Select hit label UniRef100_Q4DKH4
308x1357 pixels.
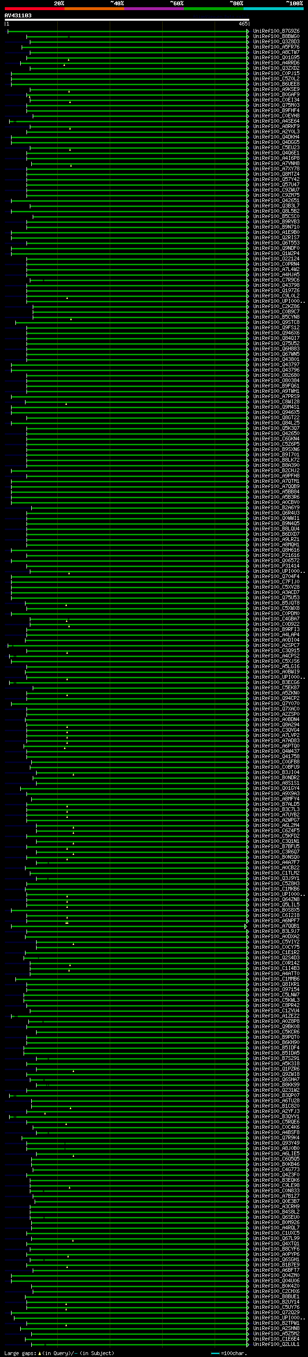(276, 137)
